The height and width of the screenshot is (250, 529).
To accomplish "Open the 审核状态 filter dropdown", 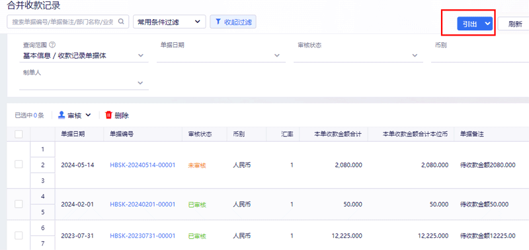I will click(x=358, y=56).
